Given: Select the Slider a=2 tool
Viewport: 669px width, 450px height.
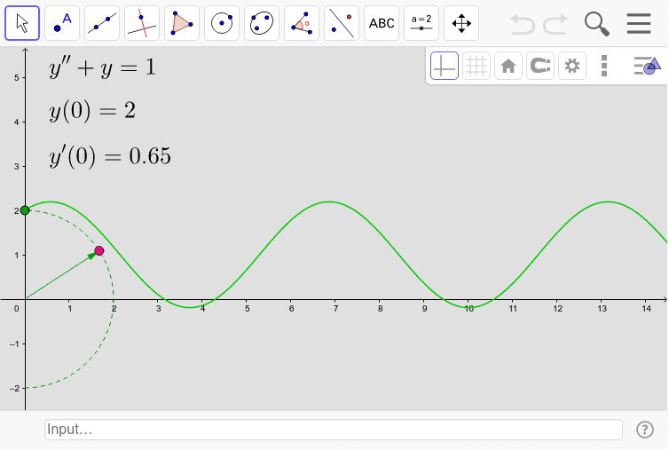Looking at the screenshot, I should (x=421, y=23).
